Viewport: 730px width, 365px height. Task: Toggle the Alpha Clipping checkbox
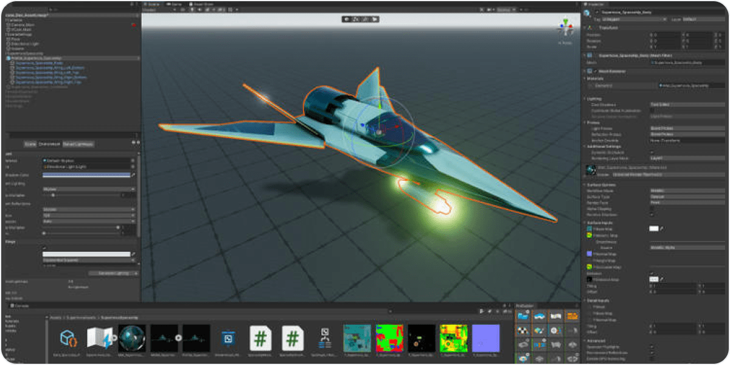652,209
